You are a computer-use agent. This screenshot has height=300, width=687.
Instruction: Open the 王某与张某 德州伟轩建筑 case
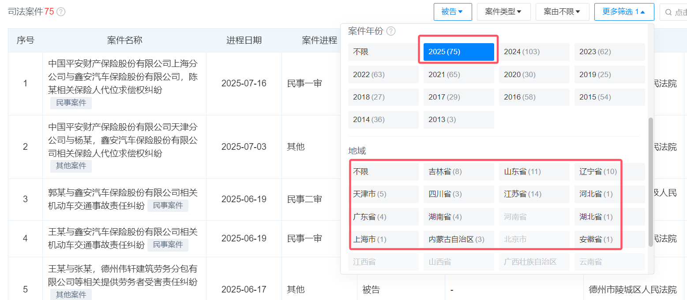tap(123, 275)
